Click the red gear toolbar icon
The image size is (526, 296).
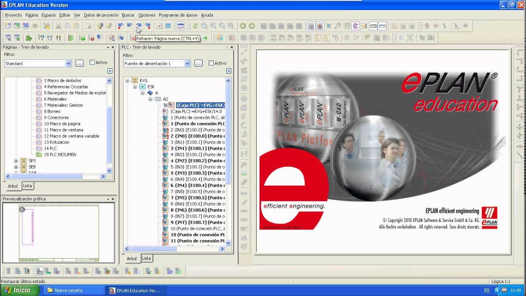[x=92, y=38]
